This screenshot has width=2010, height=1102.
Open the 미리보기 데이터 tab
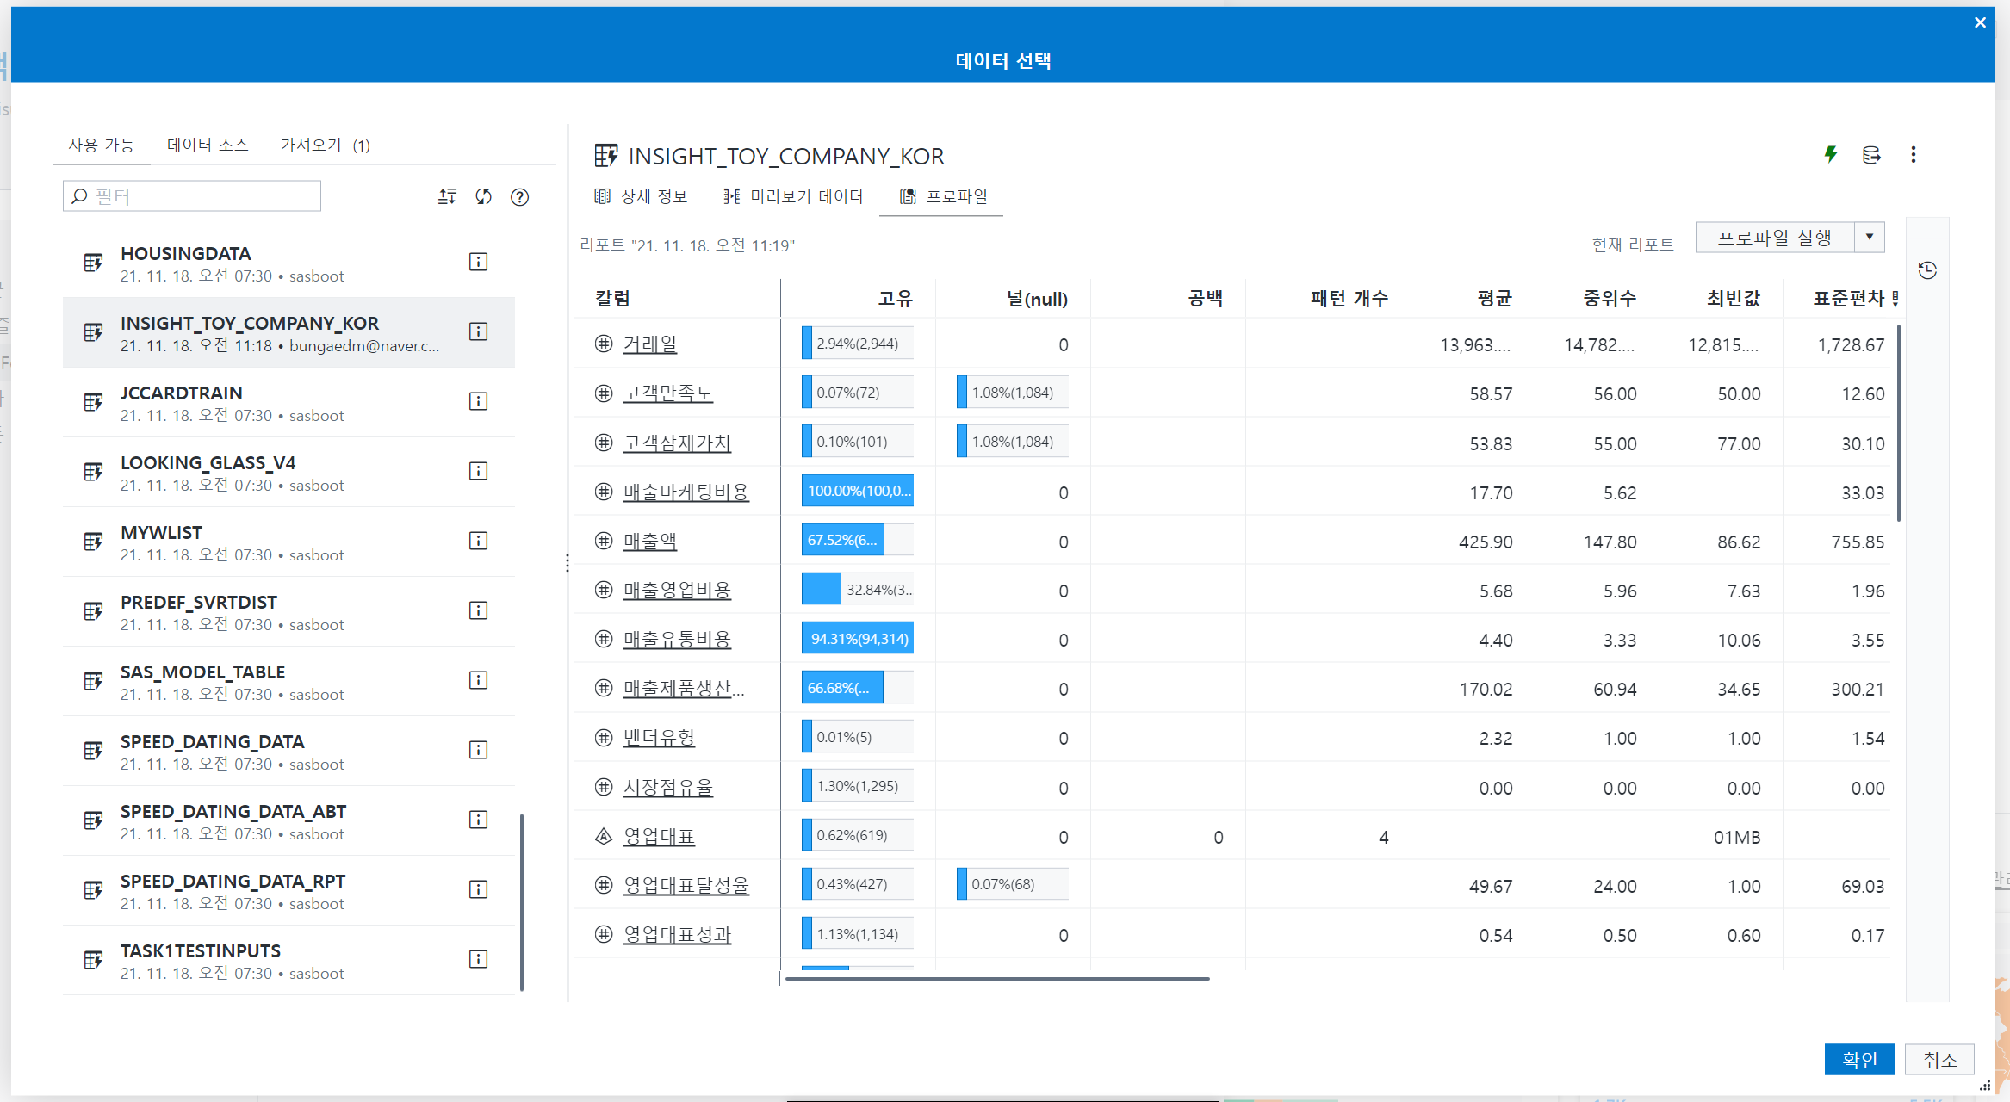[793, 197]
